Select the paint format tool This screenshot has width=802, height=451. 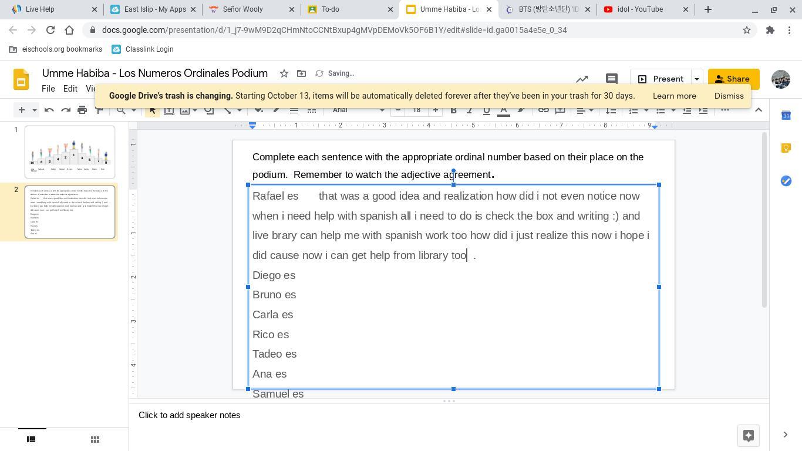(x=99, y=110)
